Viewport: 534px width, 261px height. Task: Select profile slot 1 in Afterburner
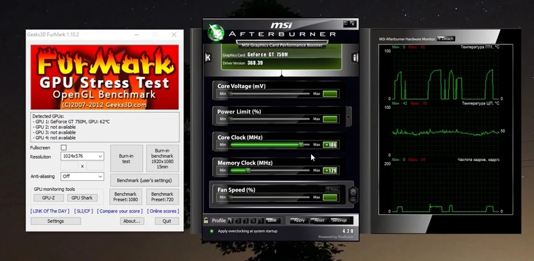[231, 221]
